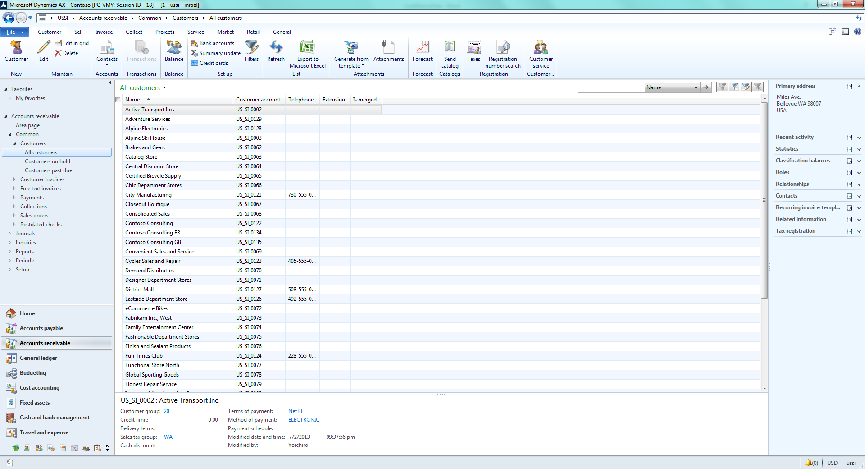The height and width of the screenshot is (469, 865).
Task: Sort by the Customer account column header
Action: (x=258, y=100)
